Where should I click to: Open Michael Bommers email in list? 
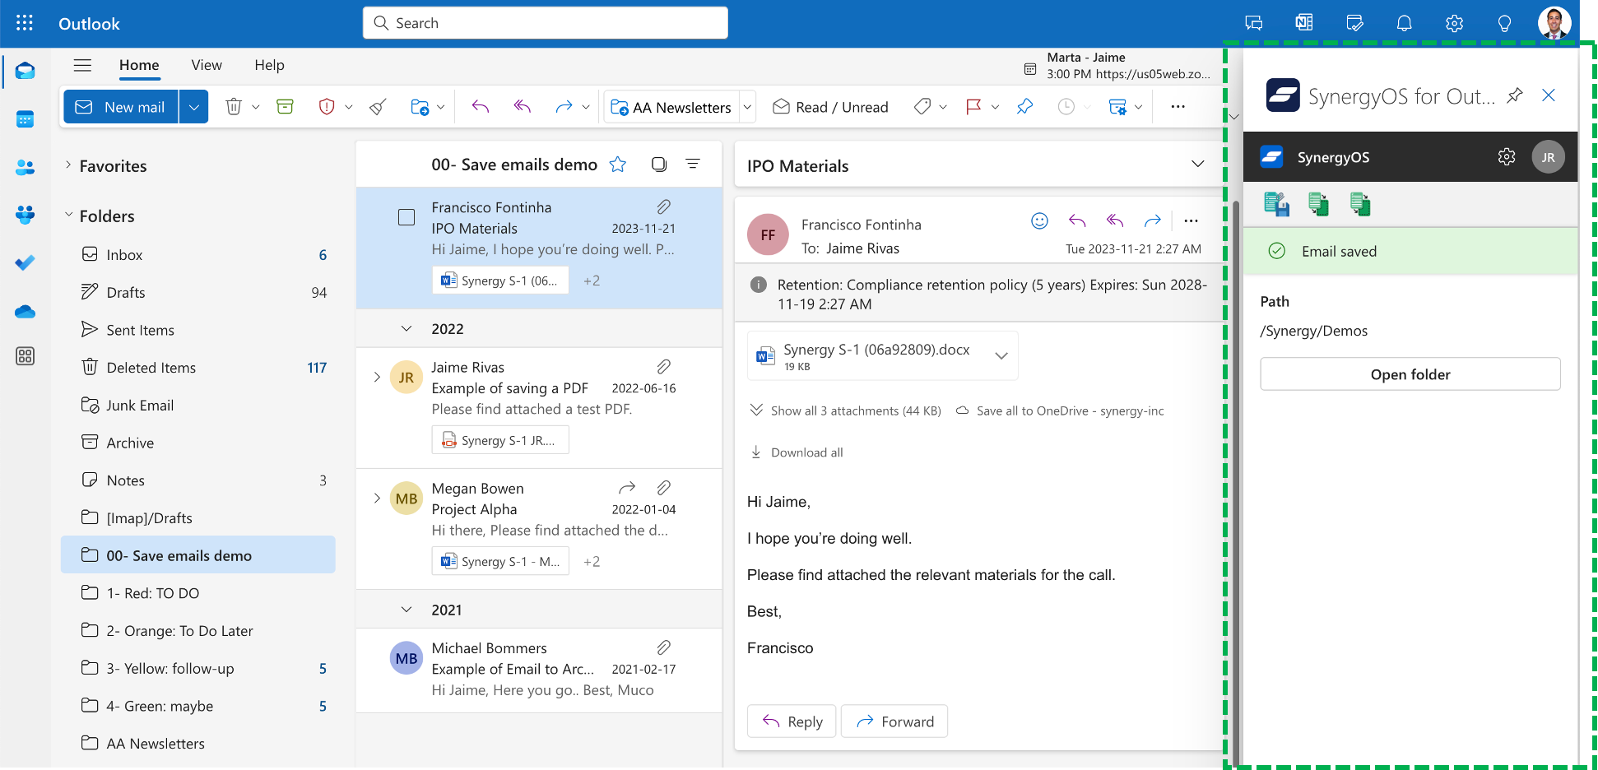539,670
